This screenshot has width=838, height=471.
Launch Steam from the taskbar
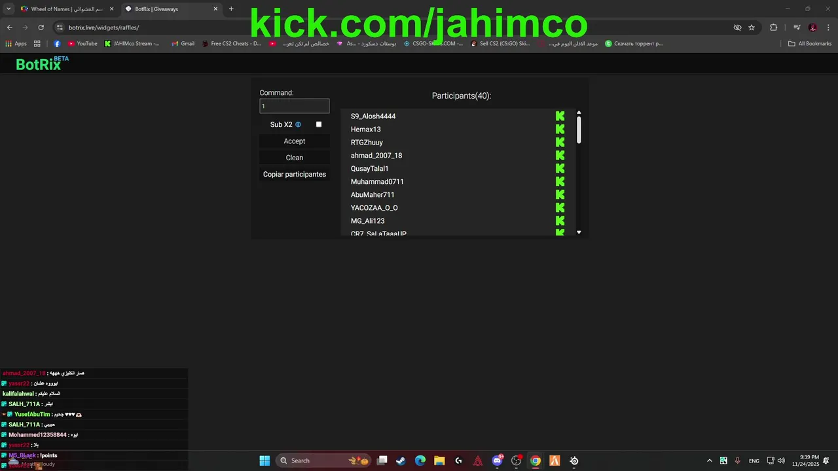tap(401, 461)
